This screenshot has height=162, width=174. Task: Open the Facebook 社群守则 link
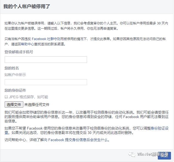pyautogui.click(x=46, y=39)
